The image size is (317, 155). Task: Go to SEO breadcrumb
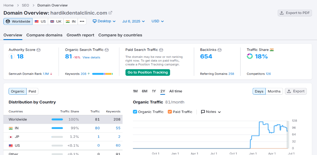tap(25, 5)
